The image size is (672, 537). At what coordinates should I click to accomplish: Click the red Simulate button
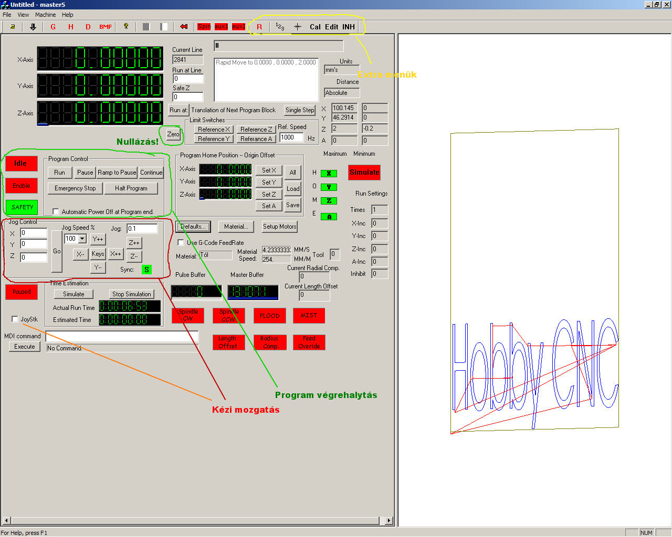[x=364, y=172]
